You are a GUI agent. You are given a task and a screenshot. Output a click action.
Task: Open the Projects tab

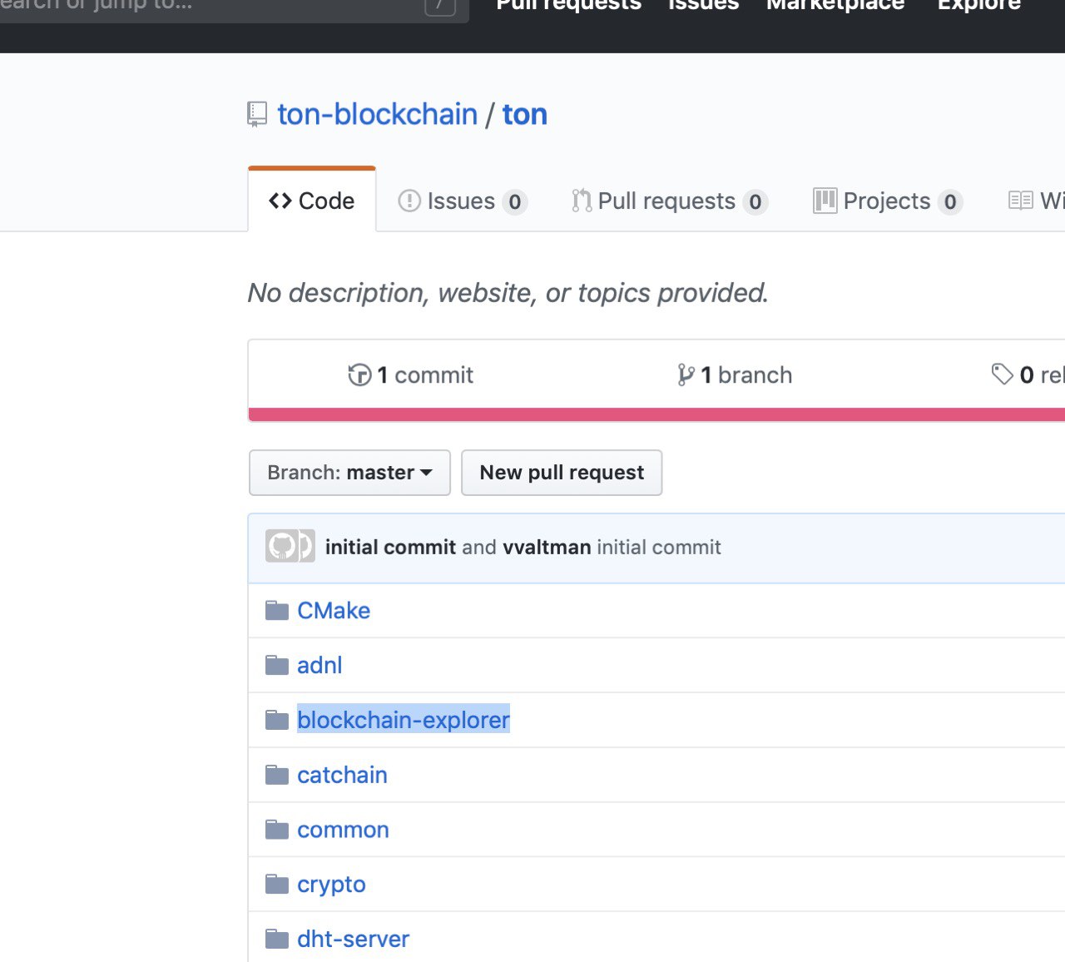coord(888,201)
